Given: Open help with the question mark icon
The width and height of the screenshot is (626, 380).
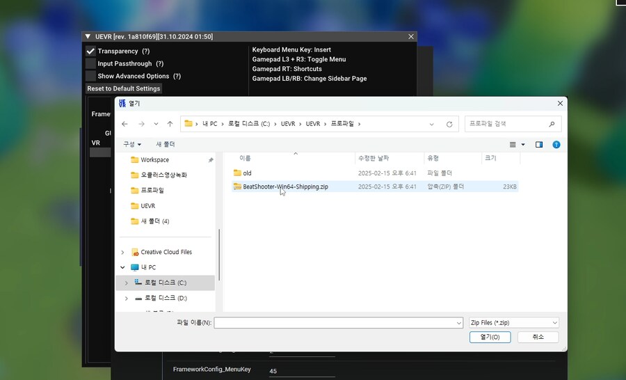Looking at the screenshot, I should coord(556,145).
